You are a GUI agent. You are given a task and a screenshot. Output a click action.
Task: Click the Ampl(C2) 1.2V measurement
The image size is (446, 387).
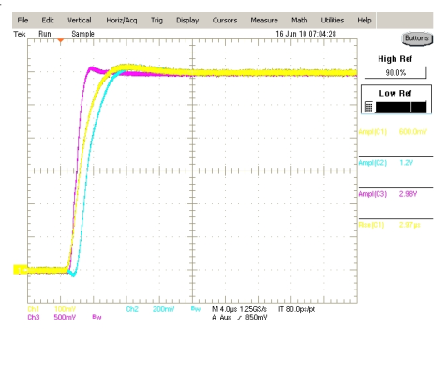click(x=386, y=163)
